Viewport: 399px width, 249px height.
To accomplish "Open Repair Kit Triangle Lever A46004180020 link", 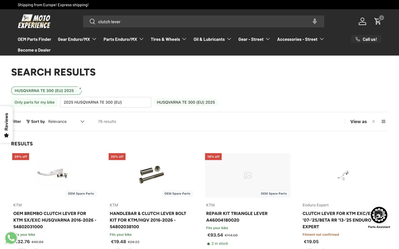I will point(237,217).
